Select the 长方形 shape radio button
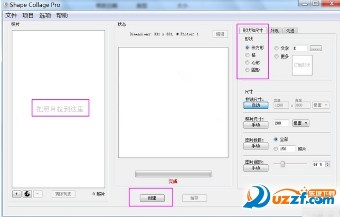The height and width of the screenshot is (217, 340). 247,48
